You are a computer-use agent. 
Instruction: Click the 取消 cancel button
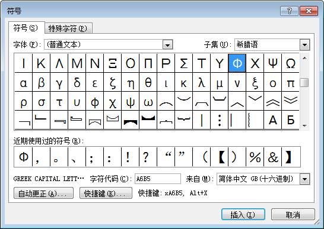[293, 215]
